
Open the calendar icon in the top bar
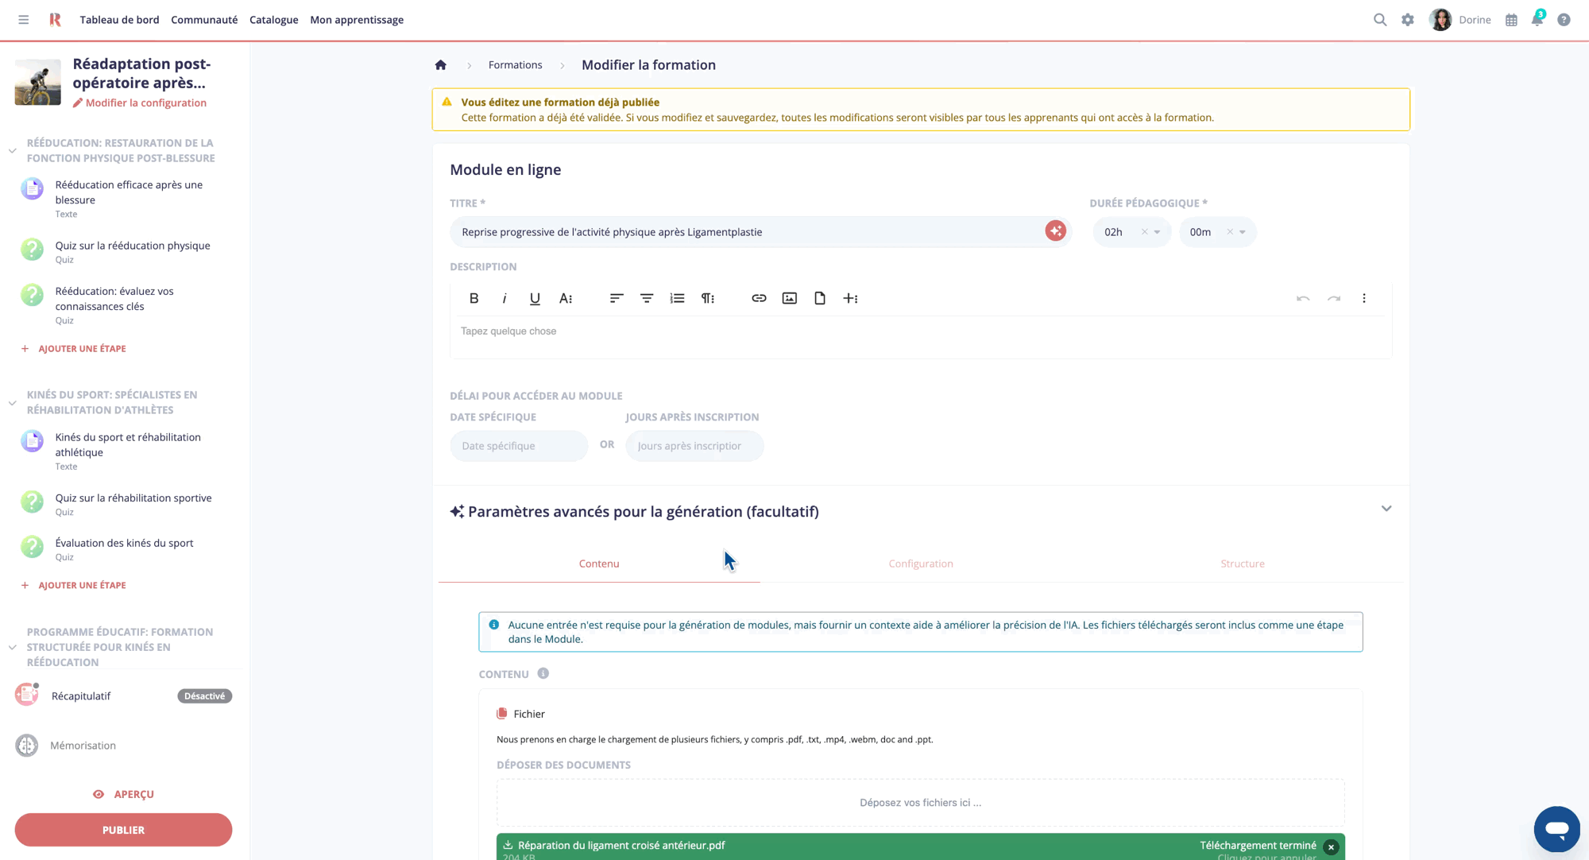(x=1511, y=19)
